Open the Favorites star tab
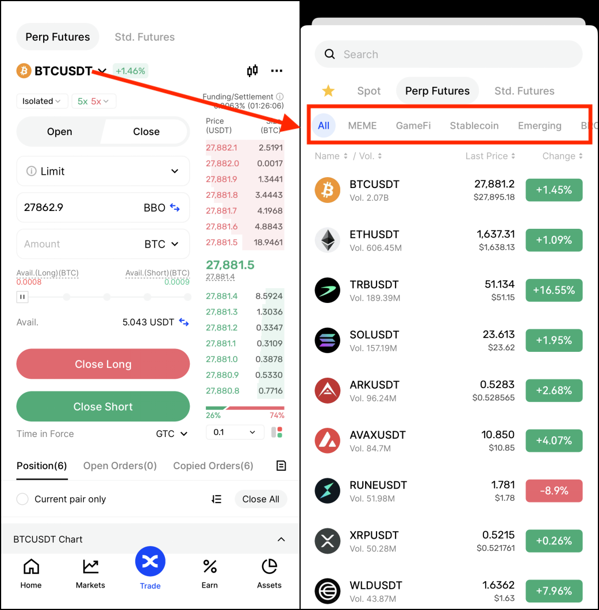This screenshot has width=599, height=610. tap(328, 91)
